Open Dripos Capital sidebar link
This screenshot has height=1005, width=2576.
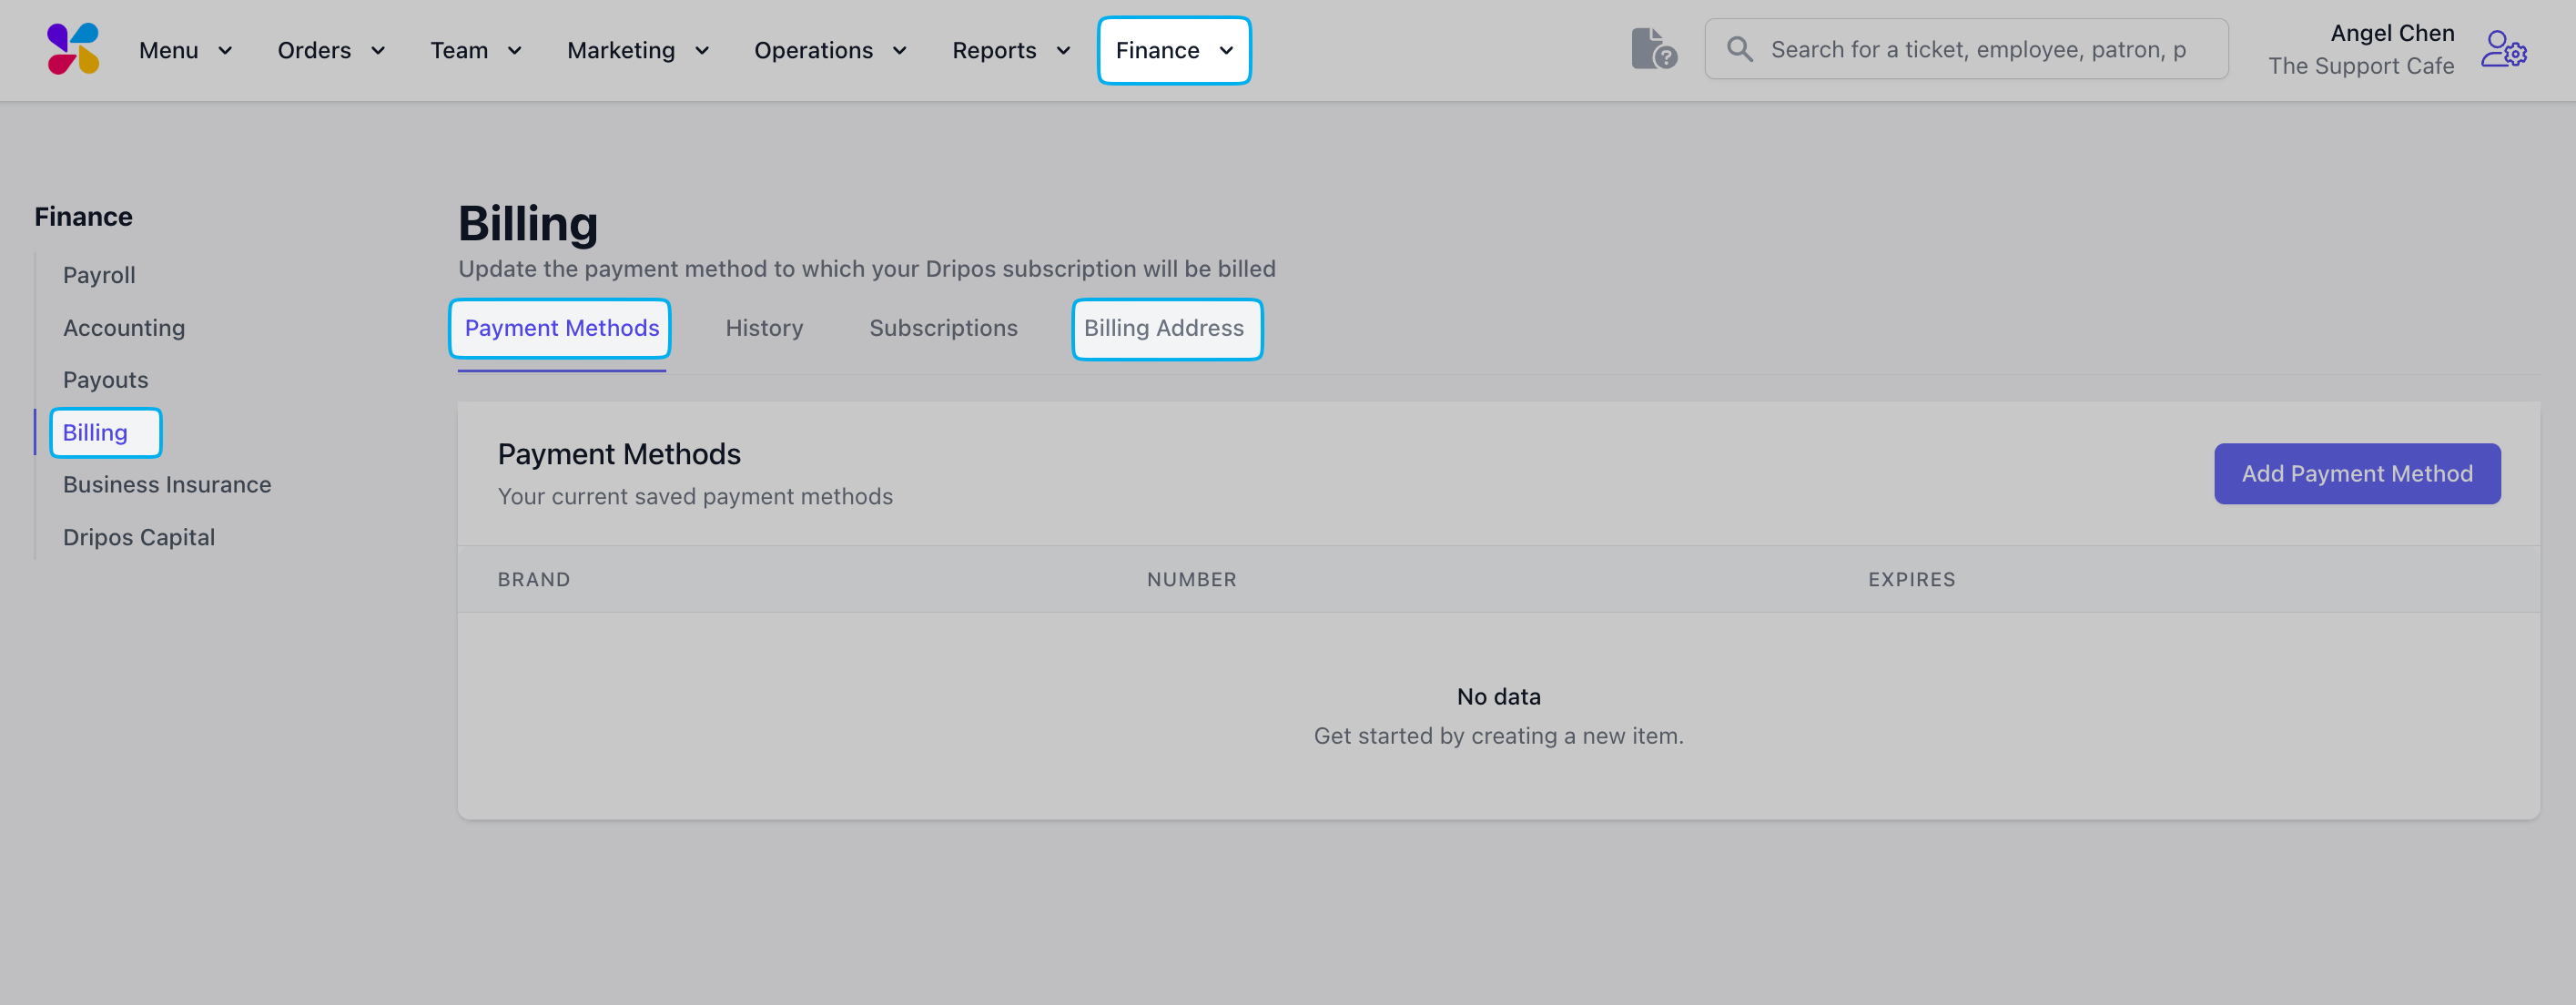pyautogui.click(x=139, y=537)
